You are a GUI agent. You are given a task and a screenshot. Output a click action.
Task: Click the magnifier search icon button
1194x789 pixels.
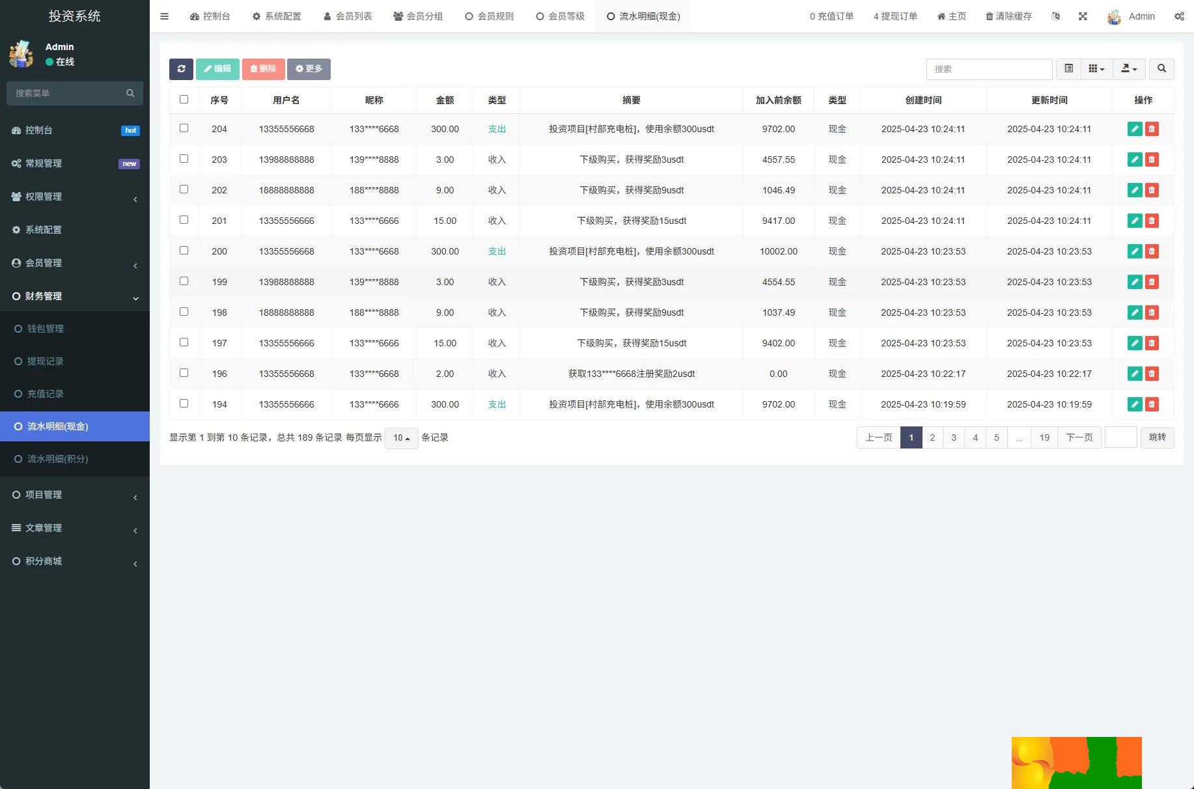tap(1161, 69)
